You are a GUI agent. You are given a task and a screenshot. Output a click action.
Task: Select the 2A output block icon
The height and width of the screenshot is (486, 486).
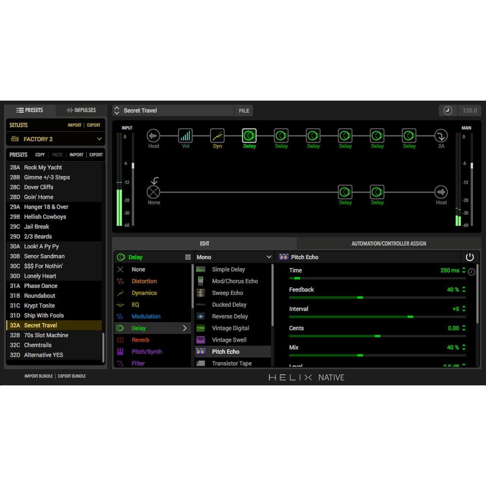coord(441,136)
